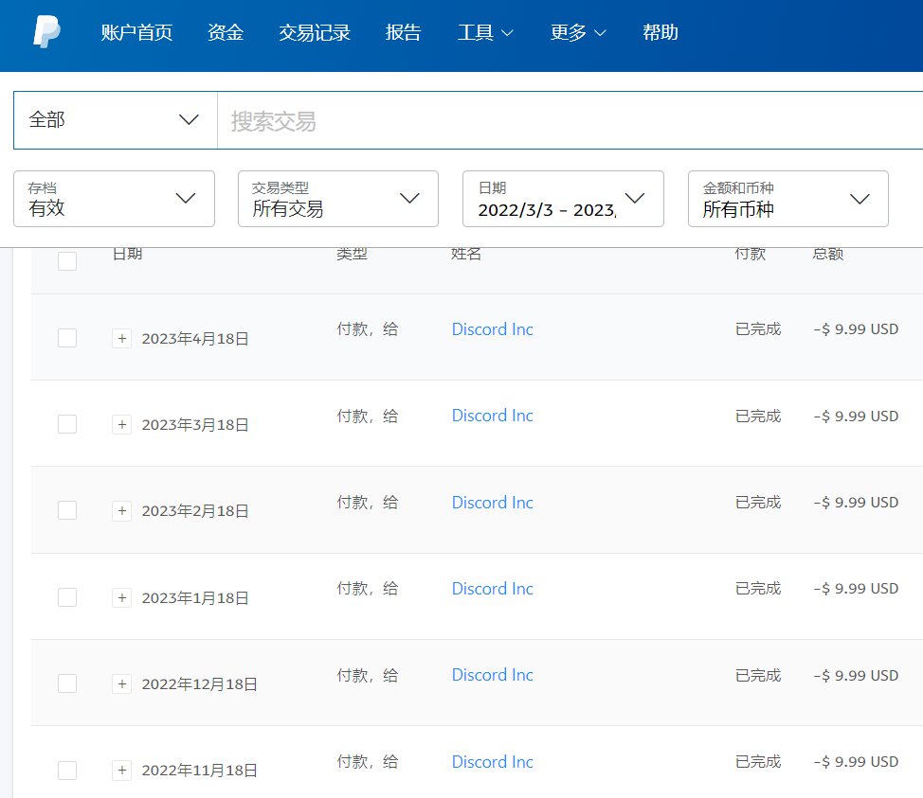Expand the 2023年2月18日 transaction details
The image size is (923, 798).
[122, 510]
